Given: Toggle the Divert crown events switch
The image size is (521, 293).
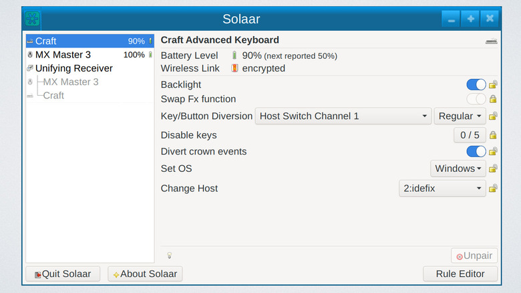Looking at the screenshot, I should point(476,151).
